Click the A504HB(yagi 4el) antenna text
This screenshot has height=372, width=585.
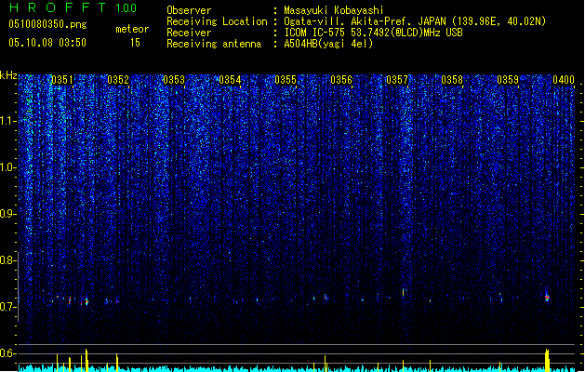pos(328,44)
